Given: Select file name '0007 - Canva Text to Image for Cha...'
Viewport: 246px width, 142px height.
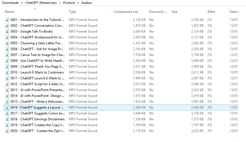Looking at the screenshot, I should pyautogui.click(x=38, y=55).
